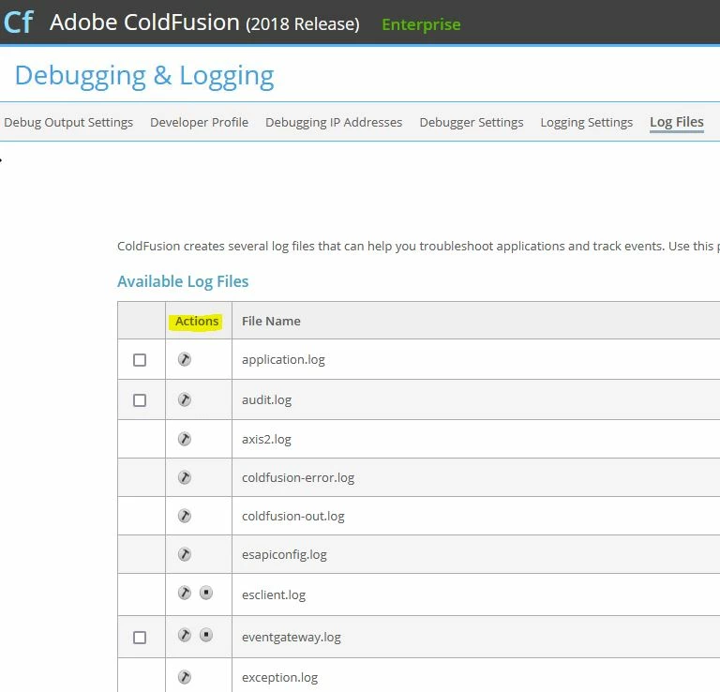Open the Developer Profile tab
This screenshot has width=720, height=692.
[200, 122]
